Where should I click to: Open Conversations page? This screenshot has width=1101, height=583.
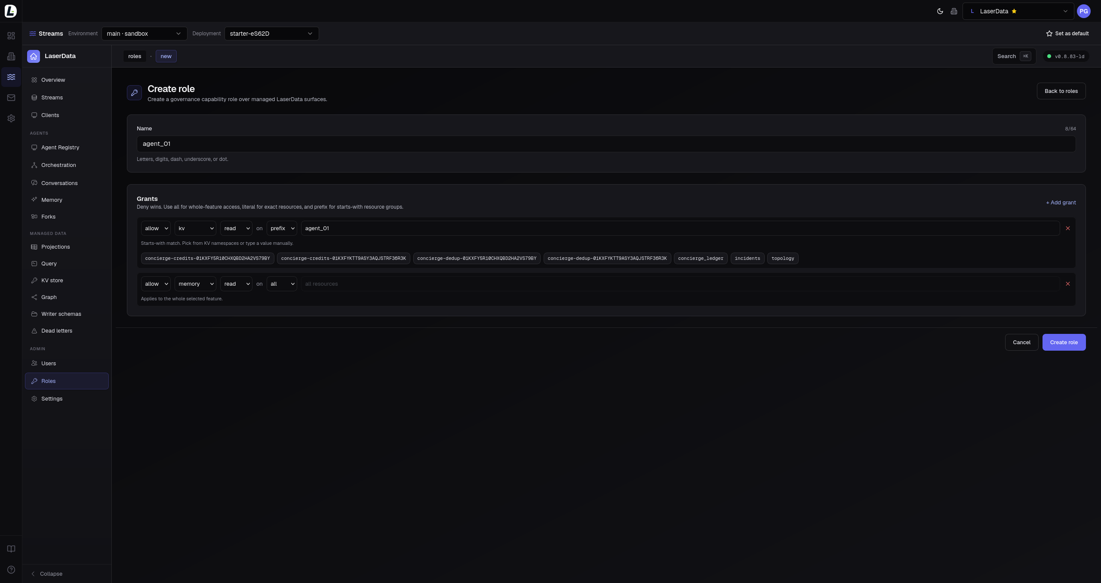point(67,183)
